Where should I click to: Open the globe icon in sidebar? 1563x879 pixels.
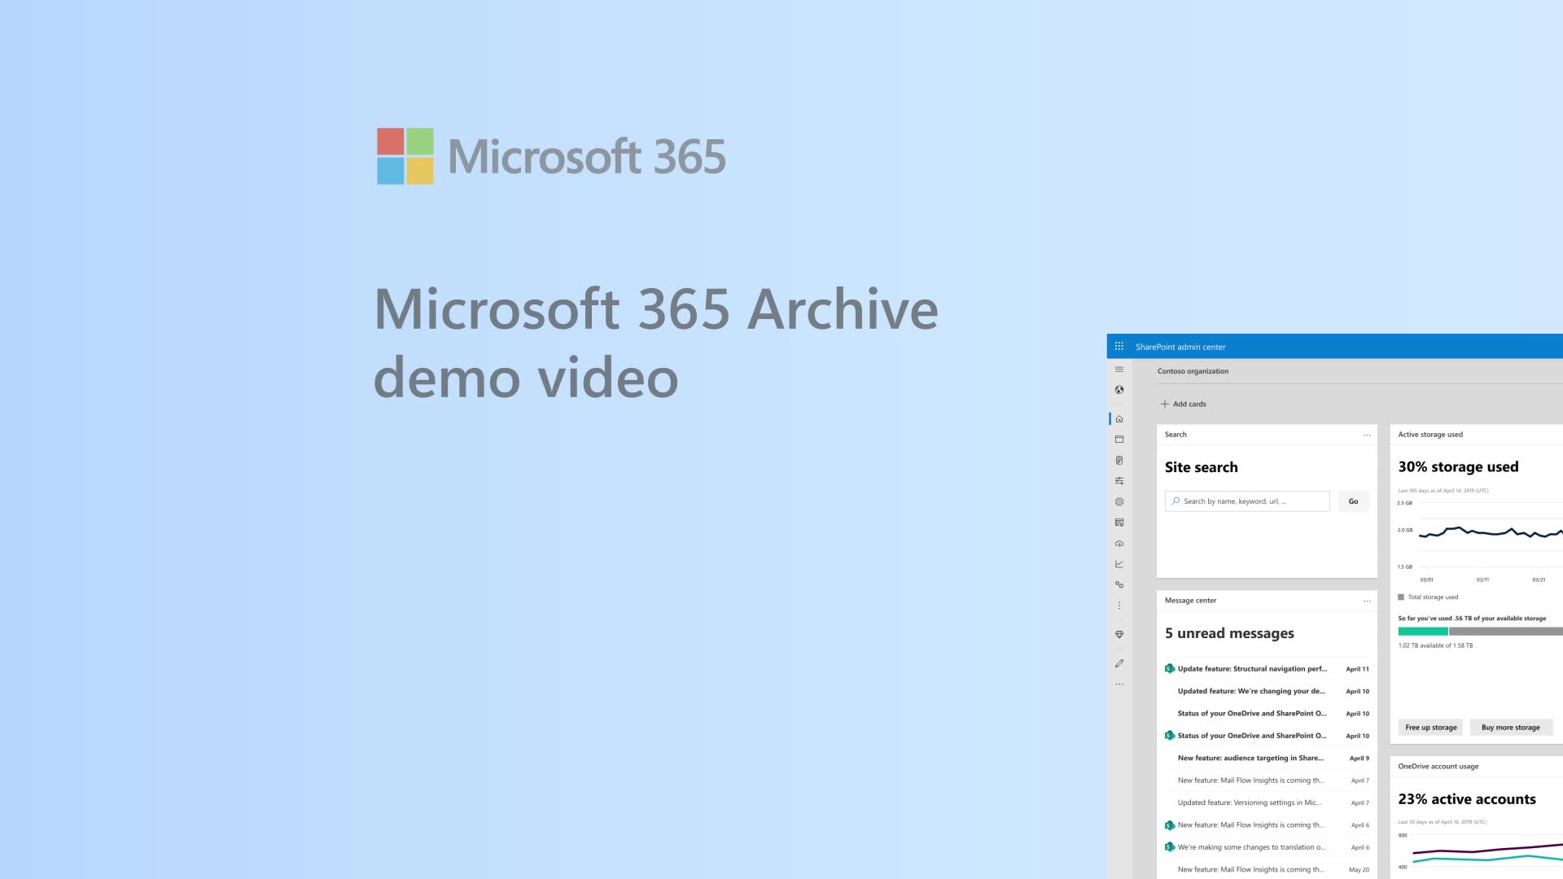tap(1119, 390)
